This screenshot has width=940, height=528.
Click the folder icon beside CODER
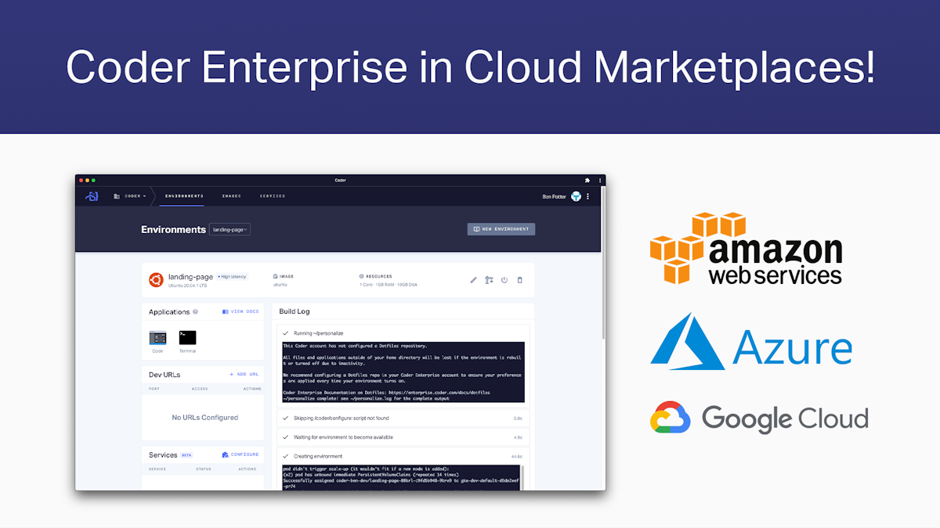pos(115,196)
